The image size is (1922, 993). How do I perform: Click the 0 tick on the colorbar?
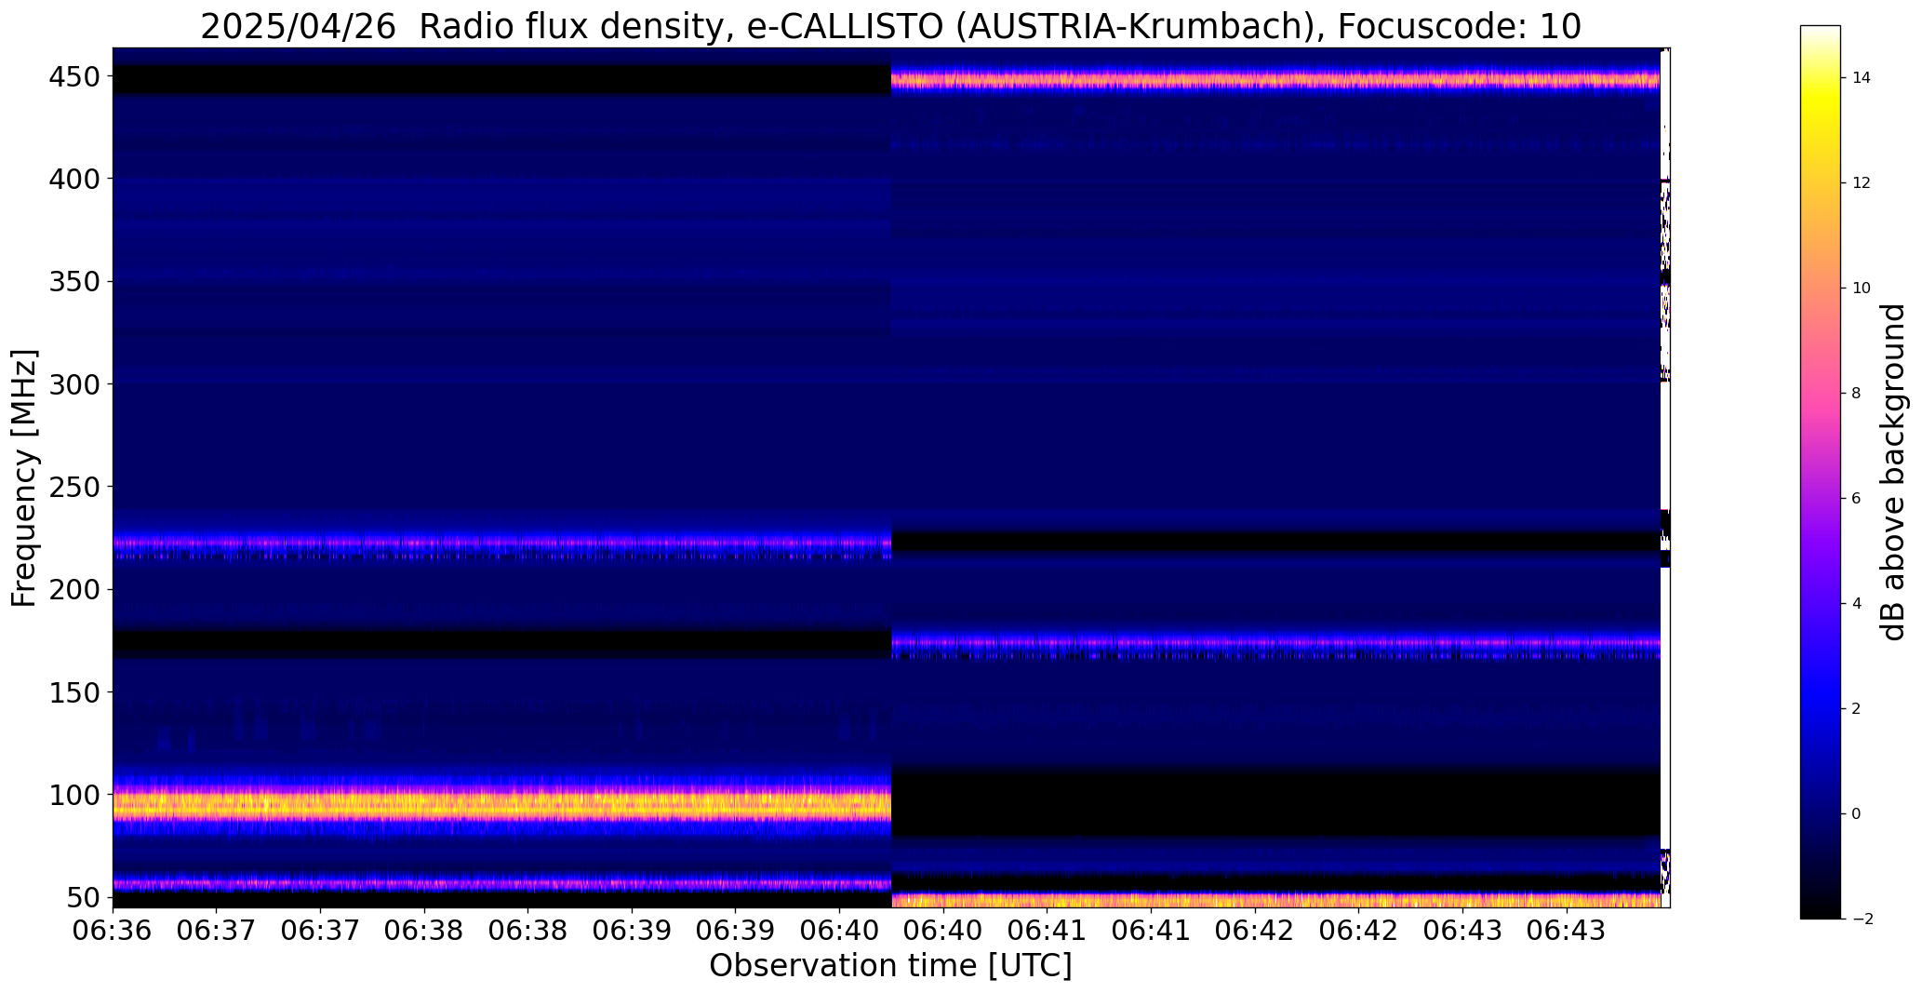pyautogui.click(x=1856, y=814)
